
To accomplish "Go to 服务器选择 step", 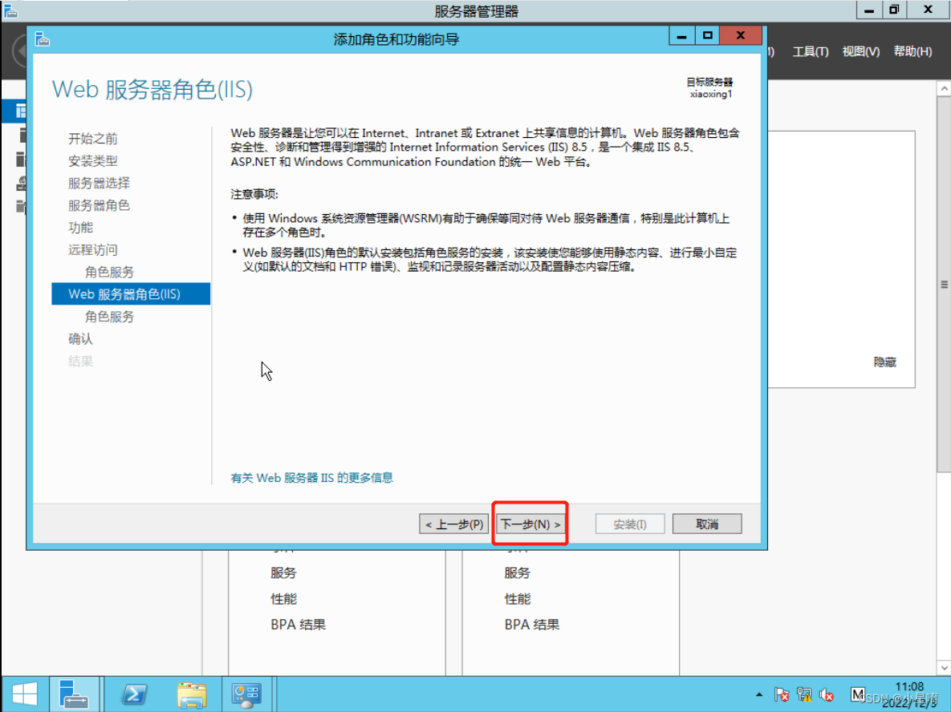I will point(99,183).
